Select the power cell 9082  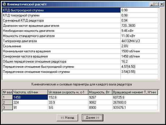pyautogui.click(x=100, y=102)
